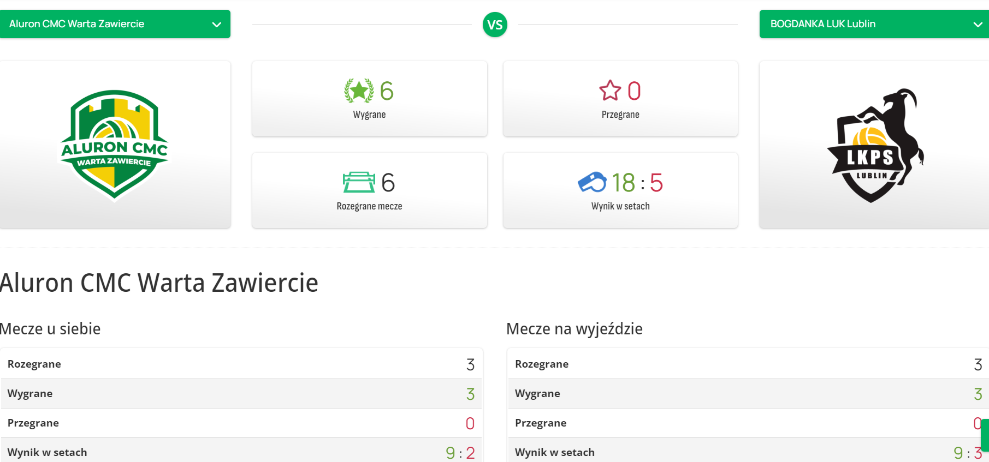989x462 pixels.
Task: Click the chevron arrow on the left team selector
Action: 217,25
